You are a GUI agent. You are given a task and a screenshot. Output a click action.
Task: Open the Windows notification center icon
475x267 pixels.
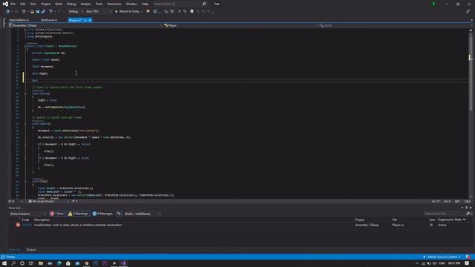click(467, 263)
